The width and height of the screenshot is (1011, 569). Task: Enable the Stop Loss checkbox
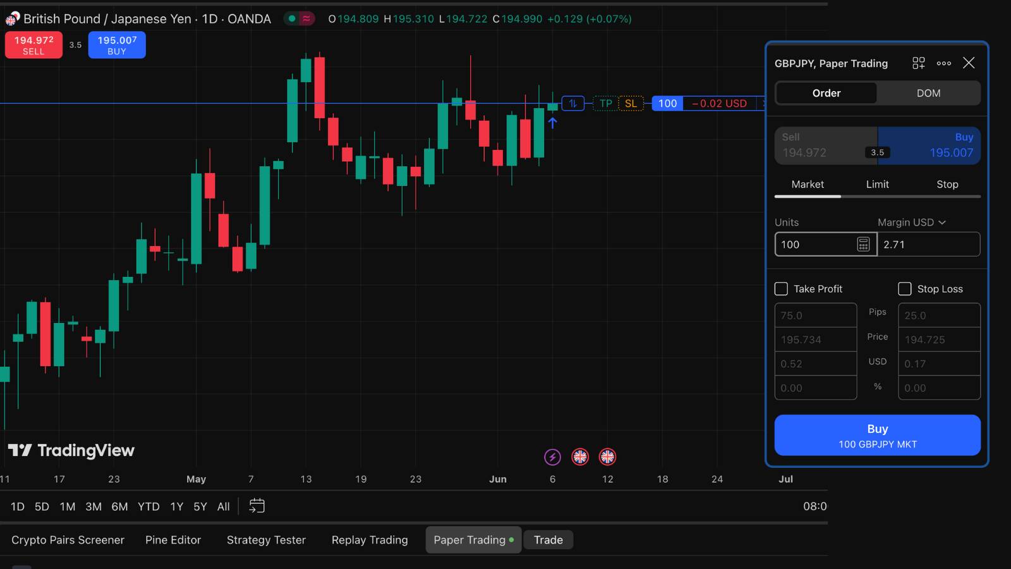tap(904, 288)
